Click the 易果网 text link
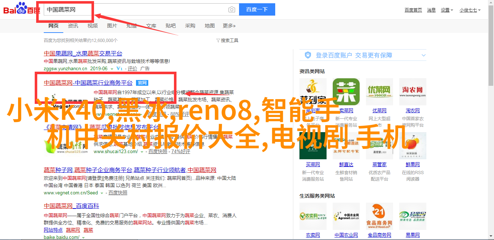494x240 pixels. pos(413,235)
